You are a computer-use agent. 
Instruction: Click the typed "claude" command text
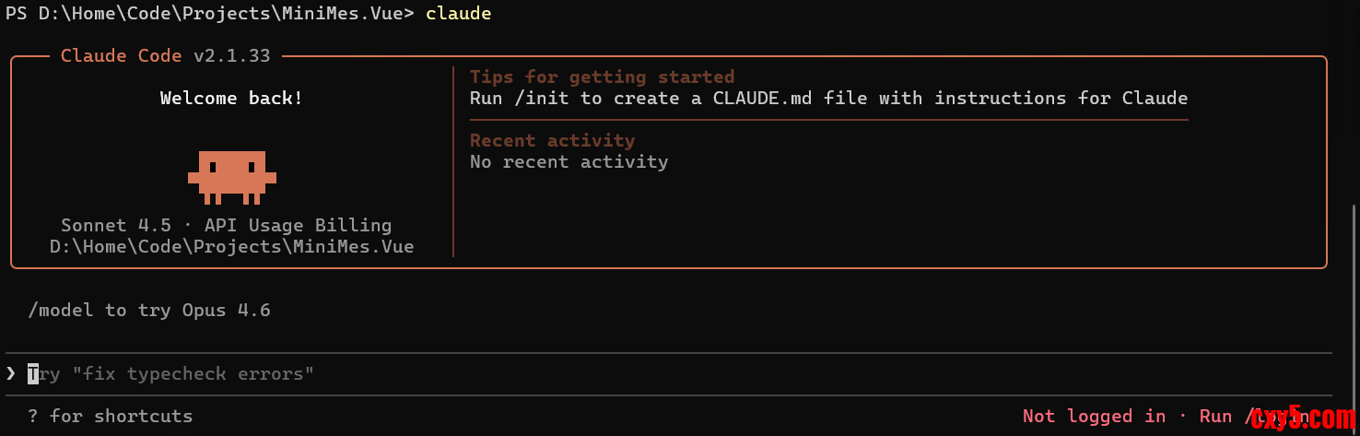coord(458,13)
